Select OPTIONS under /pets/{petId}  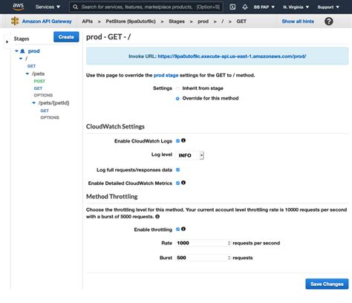pos(50,117)
